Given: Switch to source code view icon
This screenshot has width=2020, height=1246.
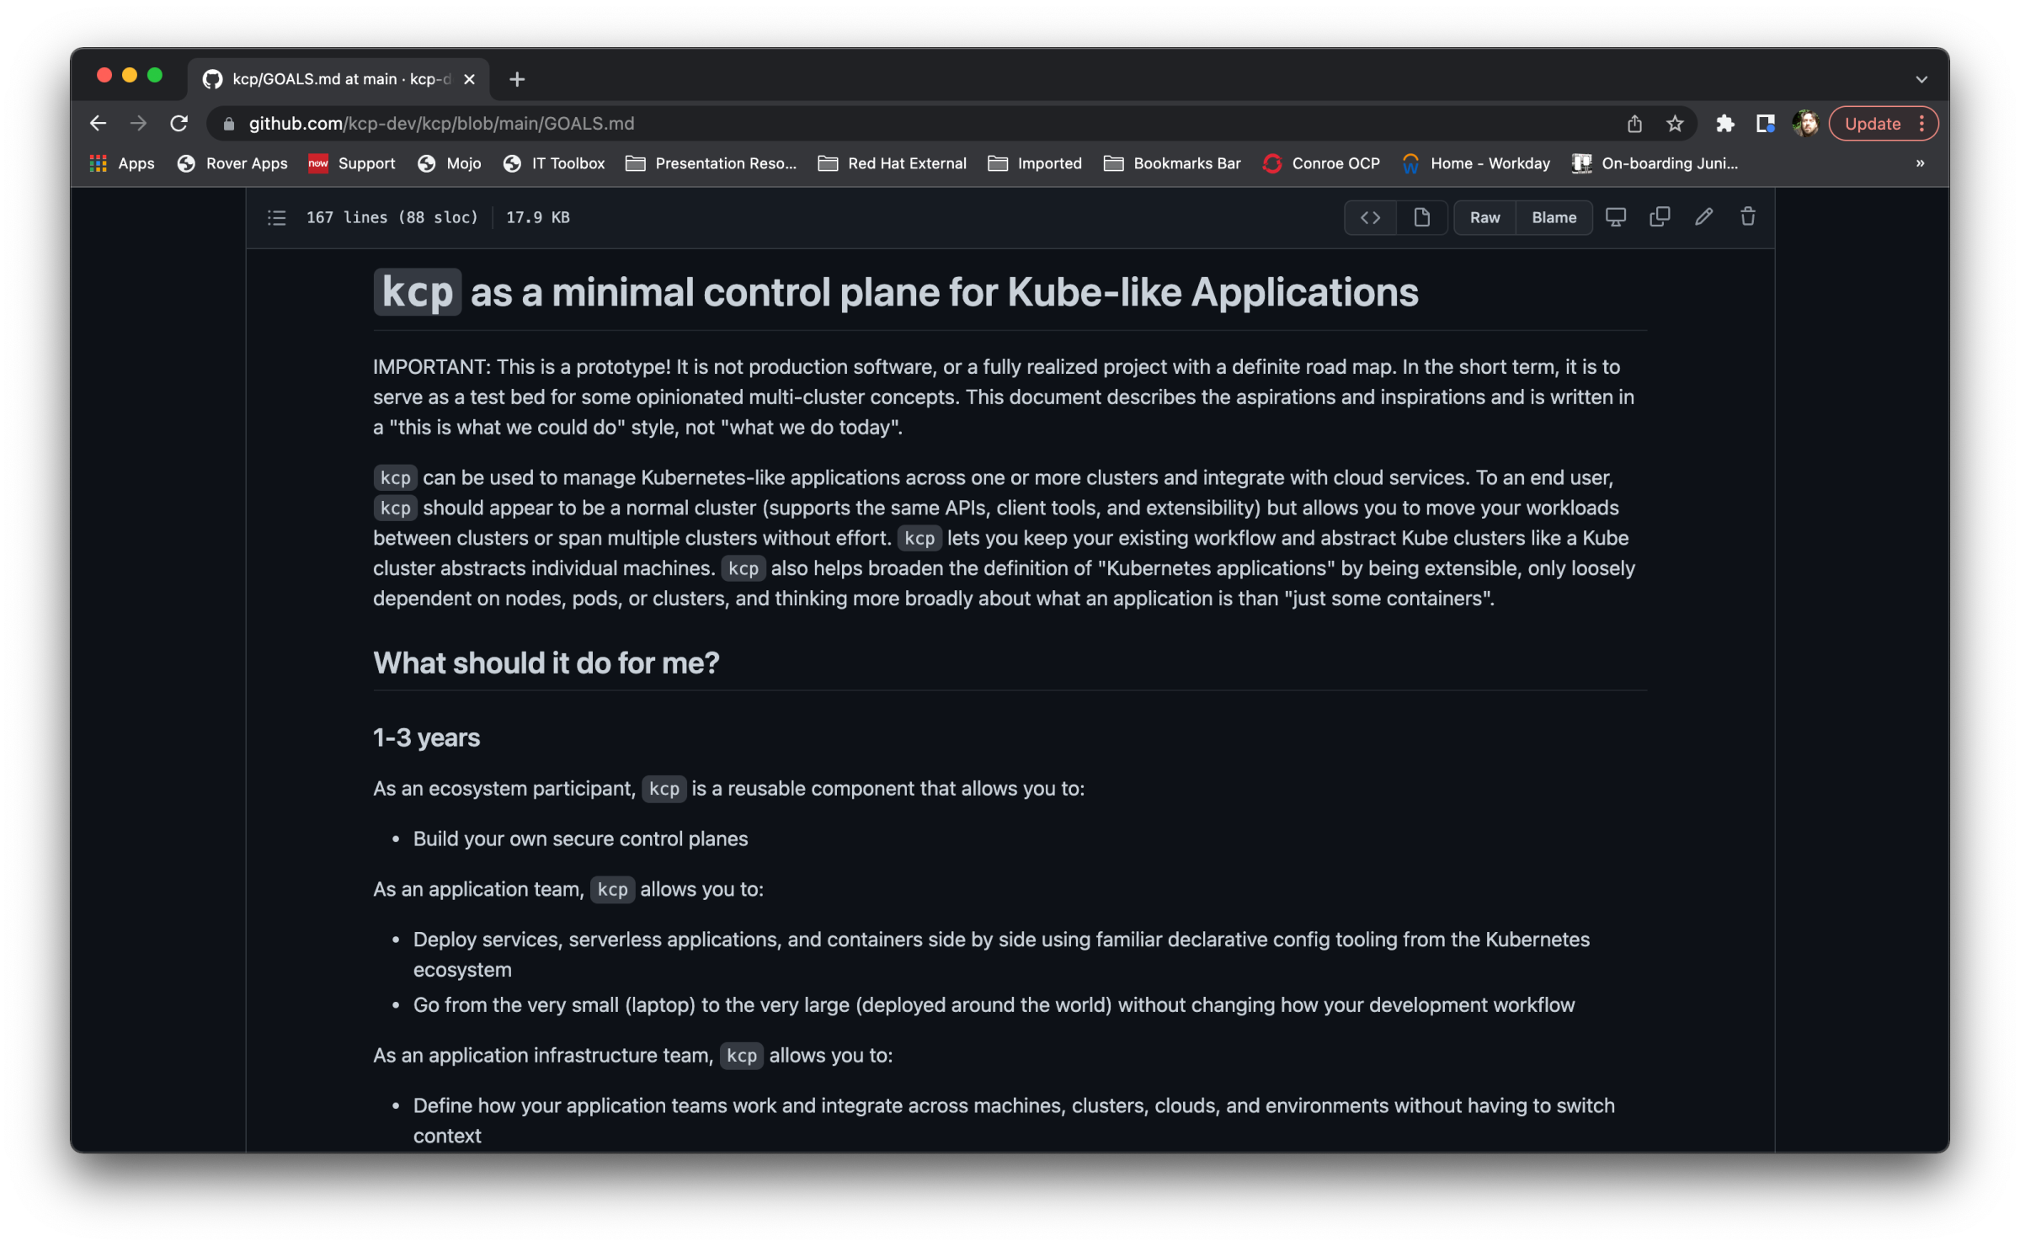Looking at the screenshot, I should [1370, 218].
